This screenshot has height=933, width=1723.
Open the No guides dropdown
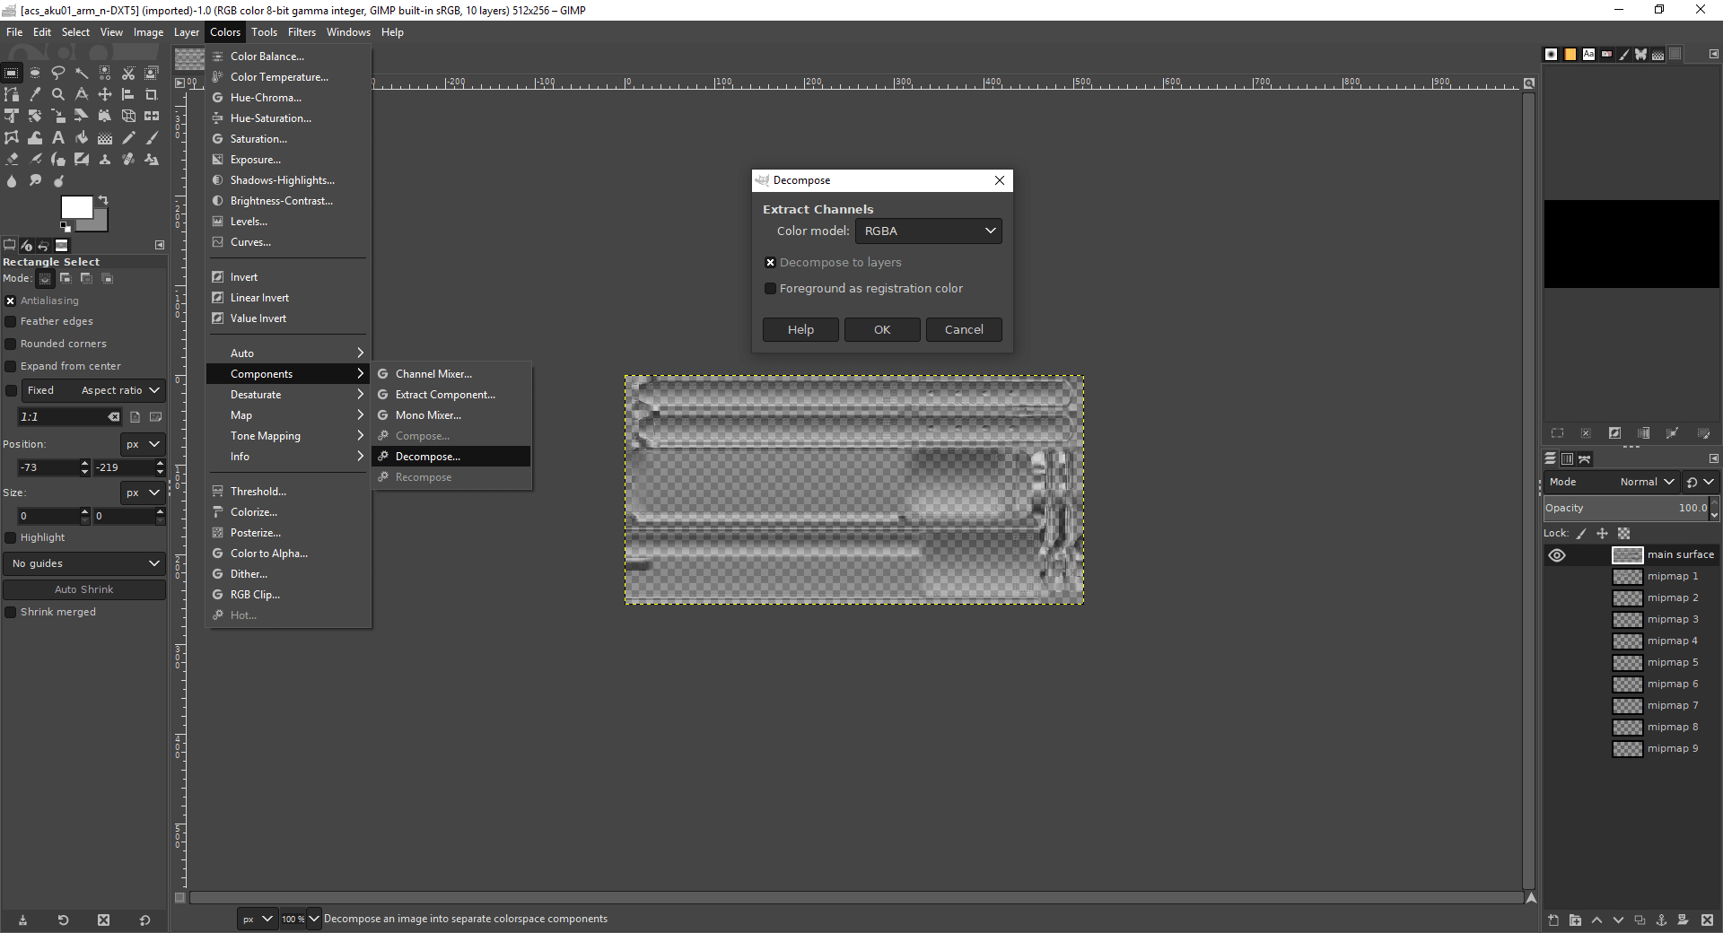click(x=83, y=562)
